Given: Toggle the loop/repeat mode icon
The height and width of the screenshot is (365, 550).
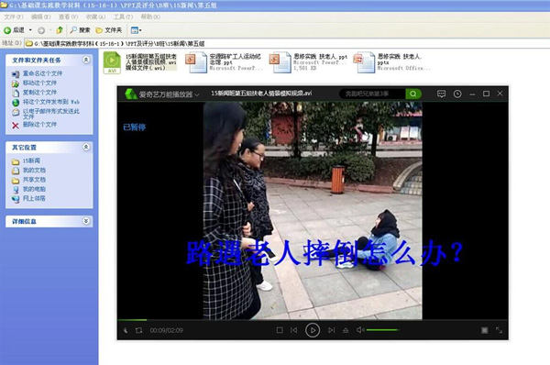Looking at the screenshot, I should click(x=139, y=330).
